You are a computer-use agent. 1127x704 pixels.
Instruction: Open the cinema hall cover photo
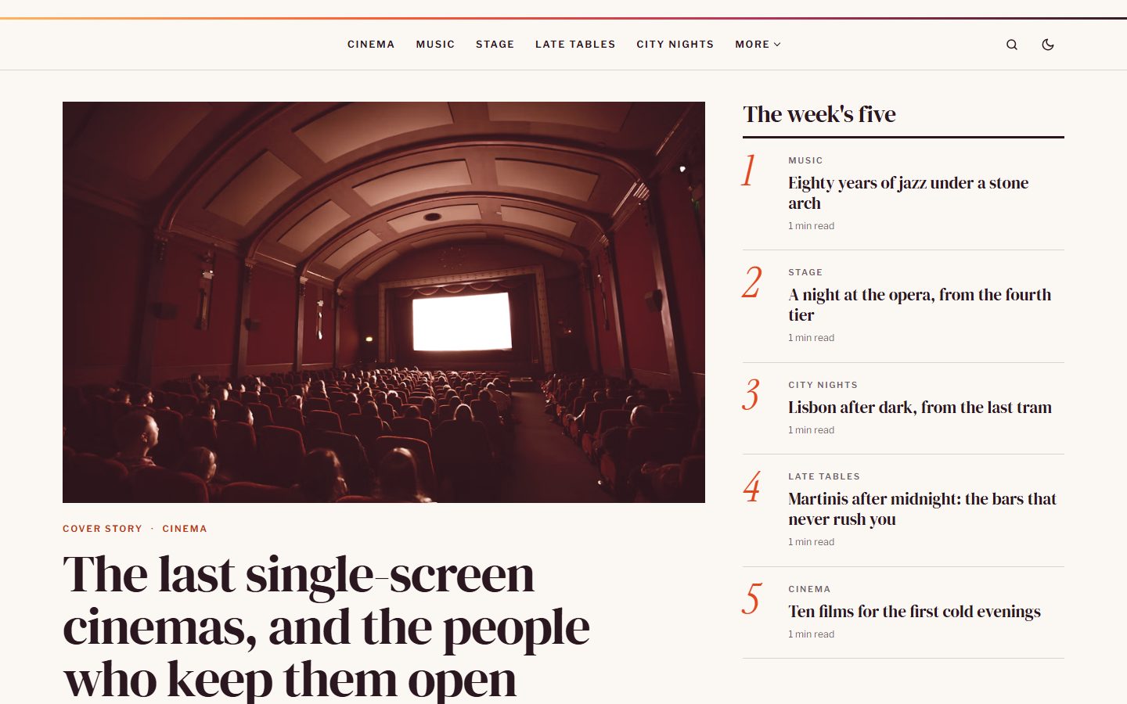(x=383, y=302)
